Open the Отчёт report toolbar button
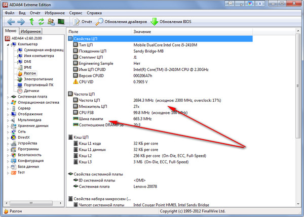Image resolution: width=304 pixels, height=217 pixels. tap(83, 22)
